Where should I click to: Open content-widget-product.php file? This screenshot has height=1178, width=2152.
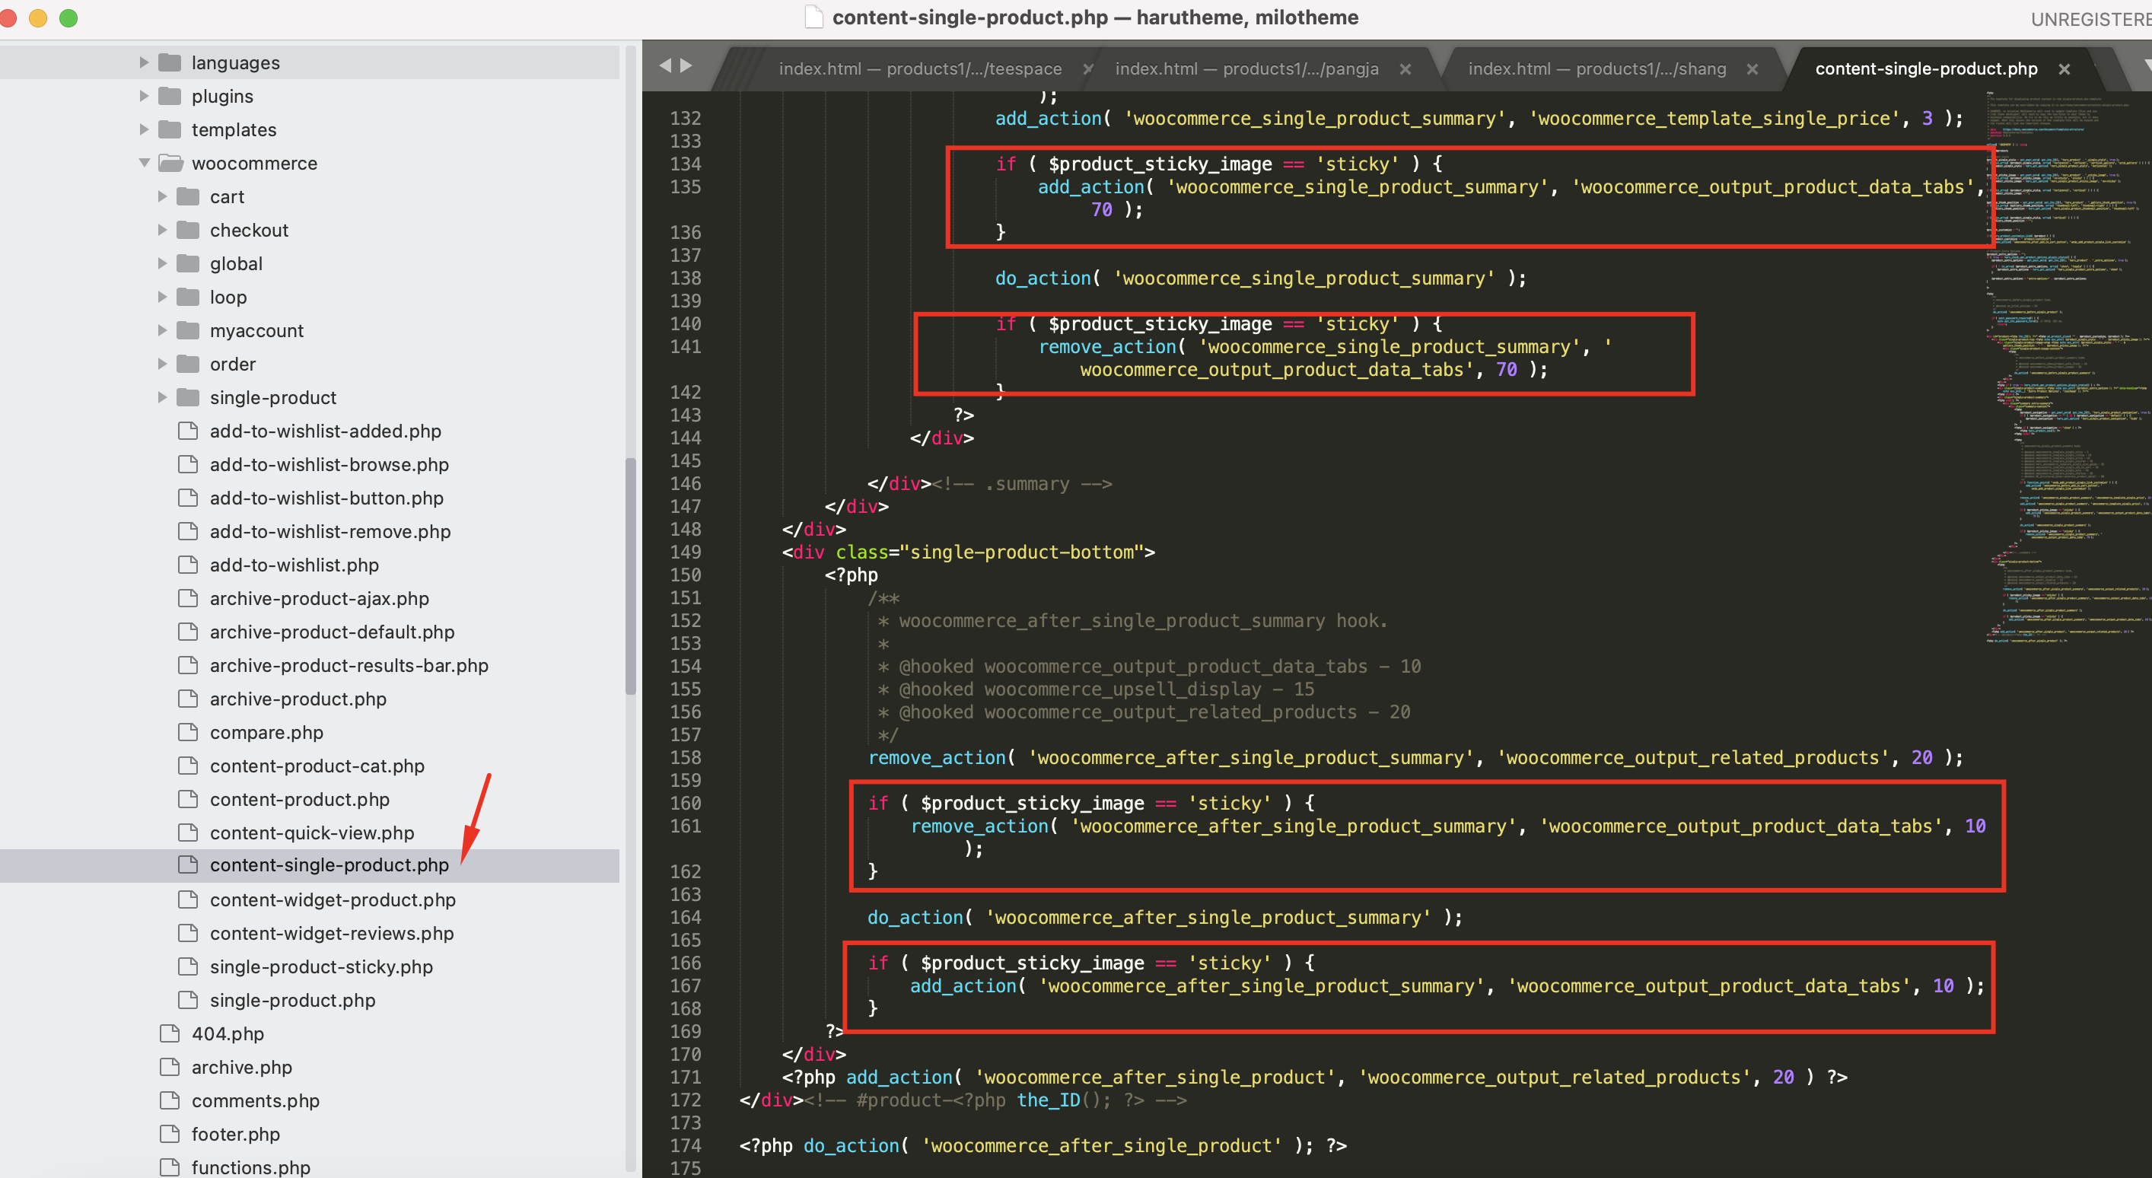[333, 899]
